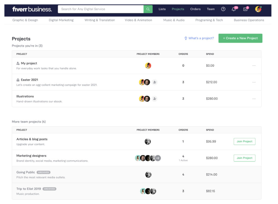Open the user profile avatar menu
This screenshot has width=278, height=204.
coord(258,9)
